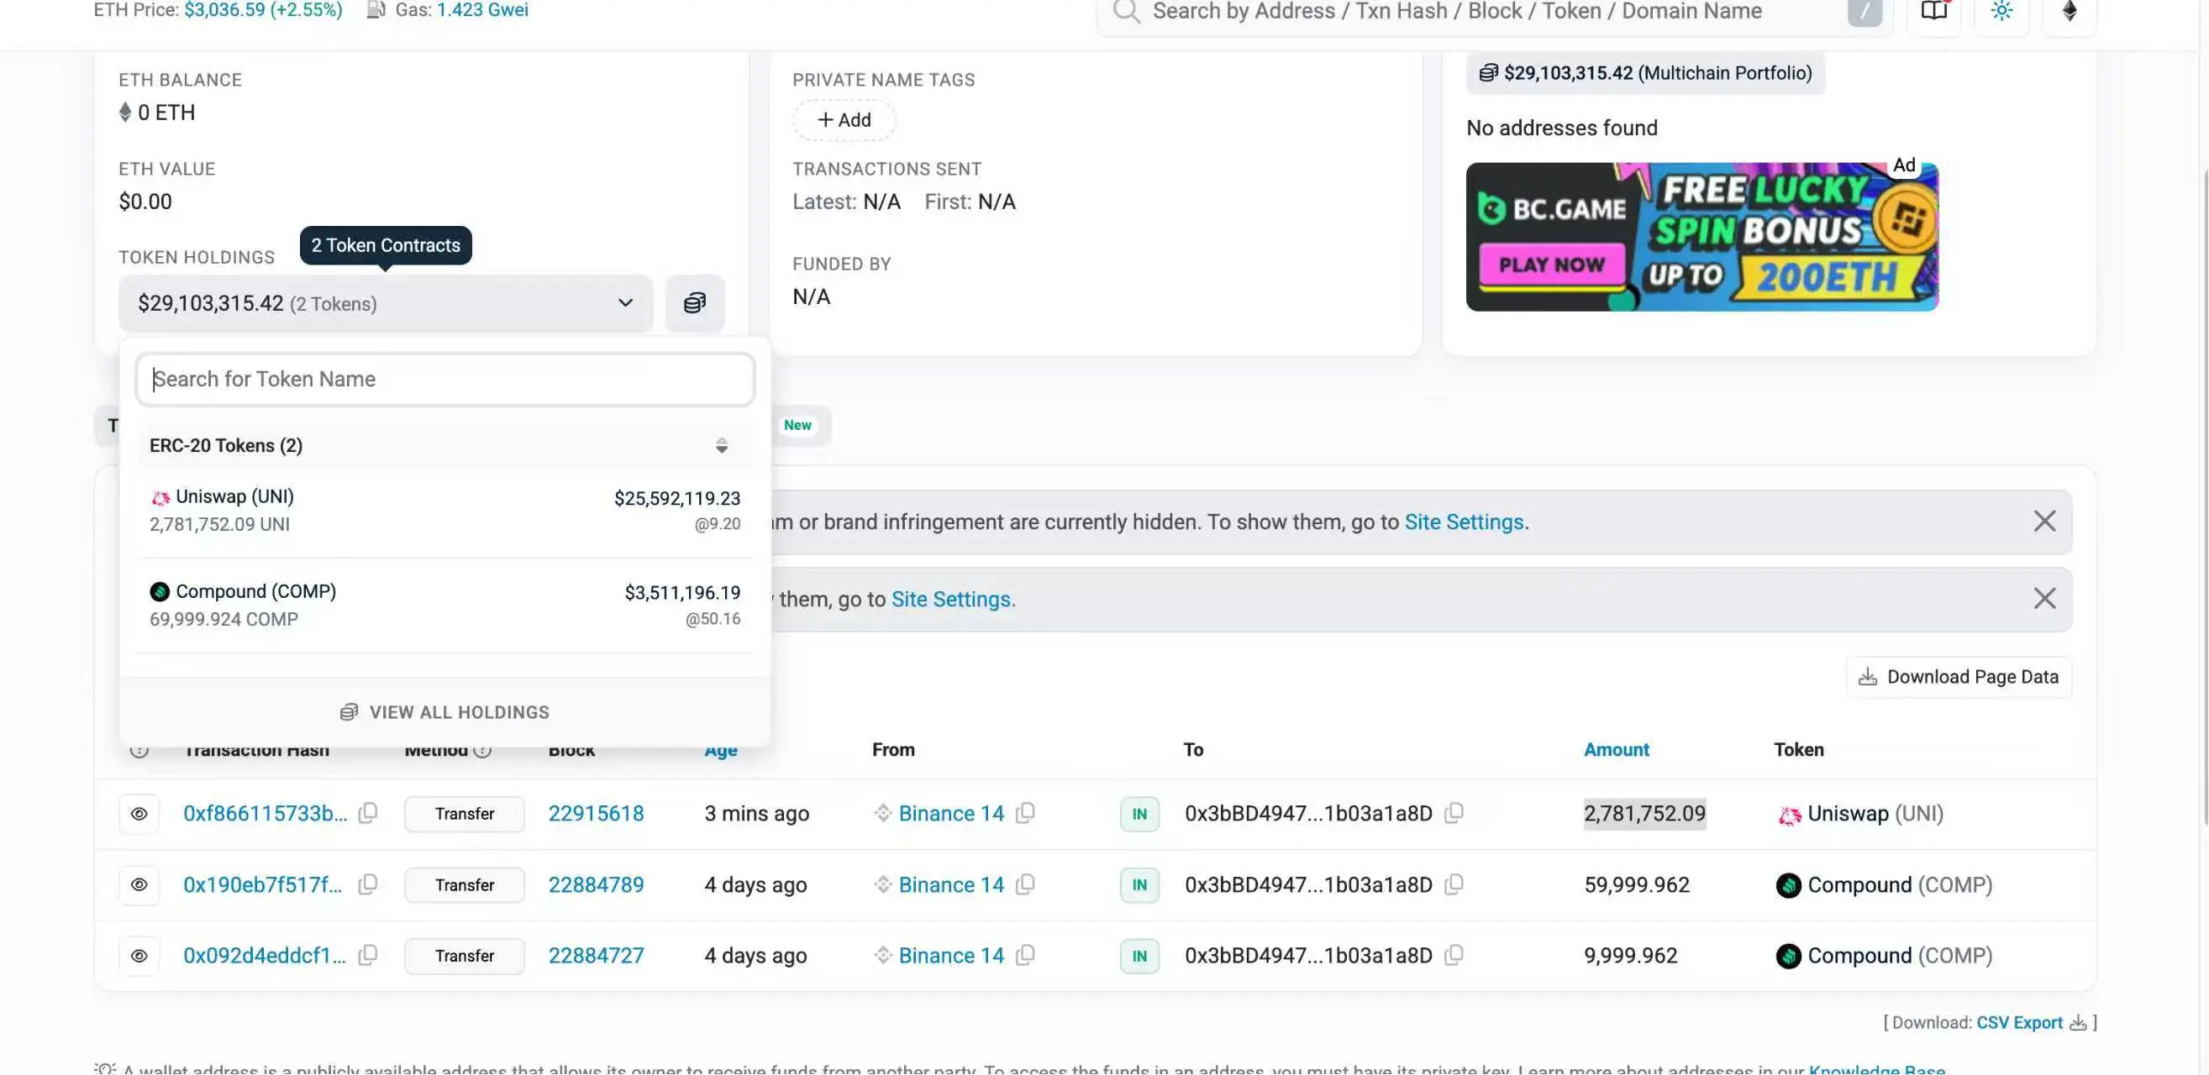The height and width of the screenshot is (1075, 2209).
Task: Sort transactions by the Amount column
Action: (1616, 748)
